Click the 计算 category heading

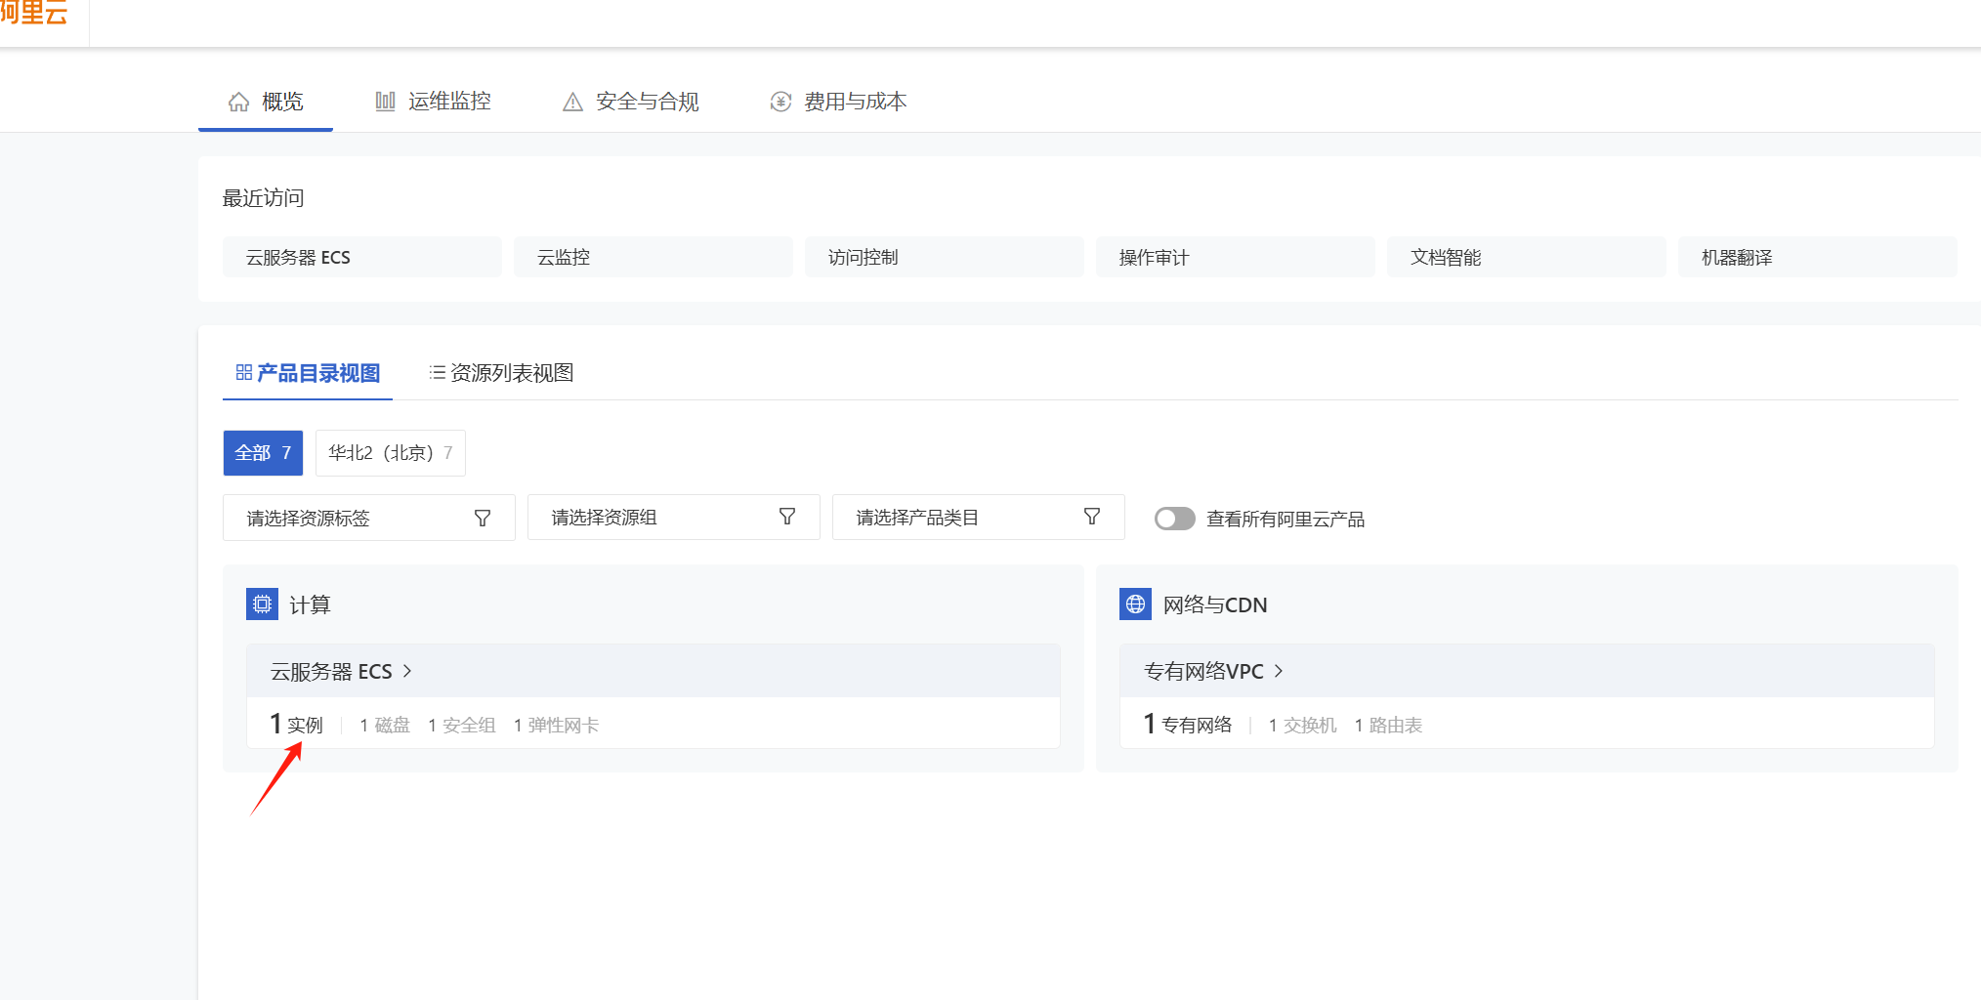[x=310, y=605]
